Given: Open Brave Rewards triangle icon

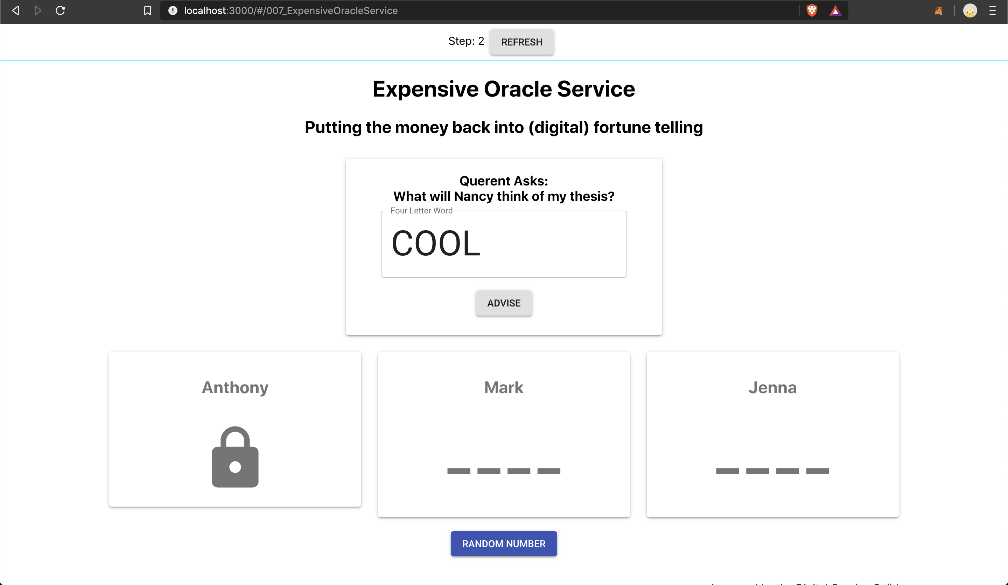Looking at the screenshot, I should tap(835, 10).
